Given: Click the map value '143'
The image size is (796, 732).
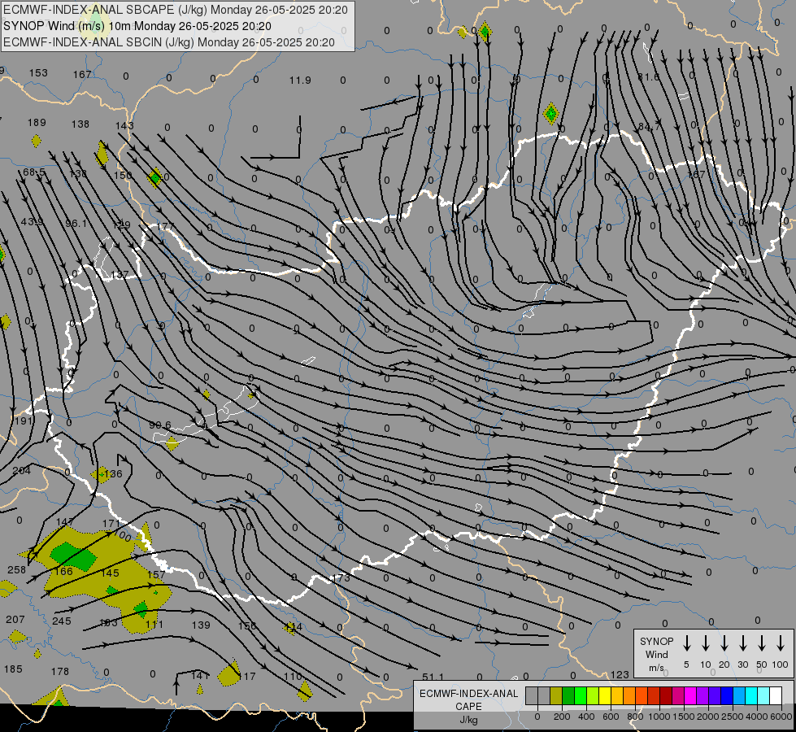Looking at the screenshot, I should tap(124, 125).
